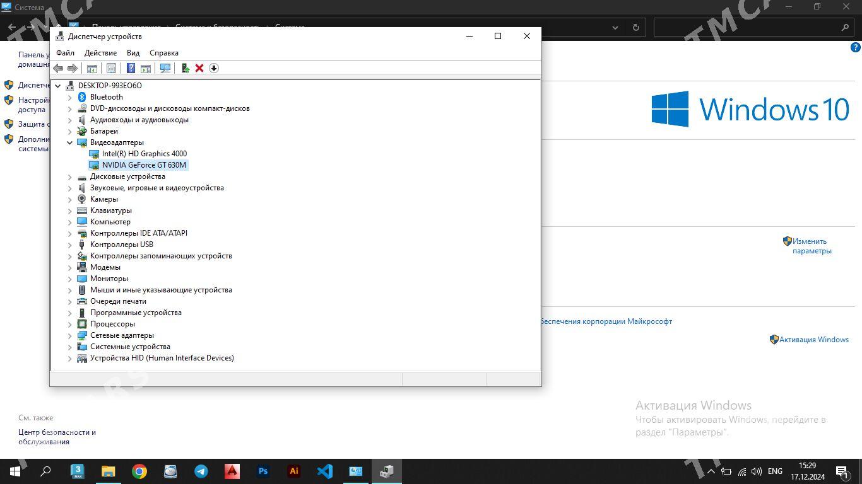Click the red X uninstall device icon
Screen dimensions: 862x484
click(x=199, y=68)
